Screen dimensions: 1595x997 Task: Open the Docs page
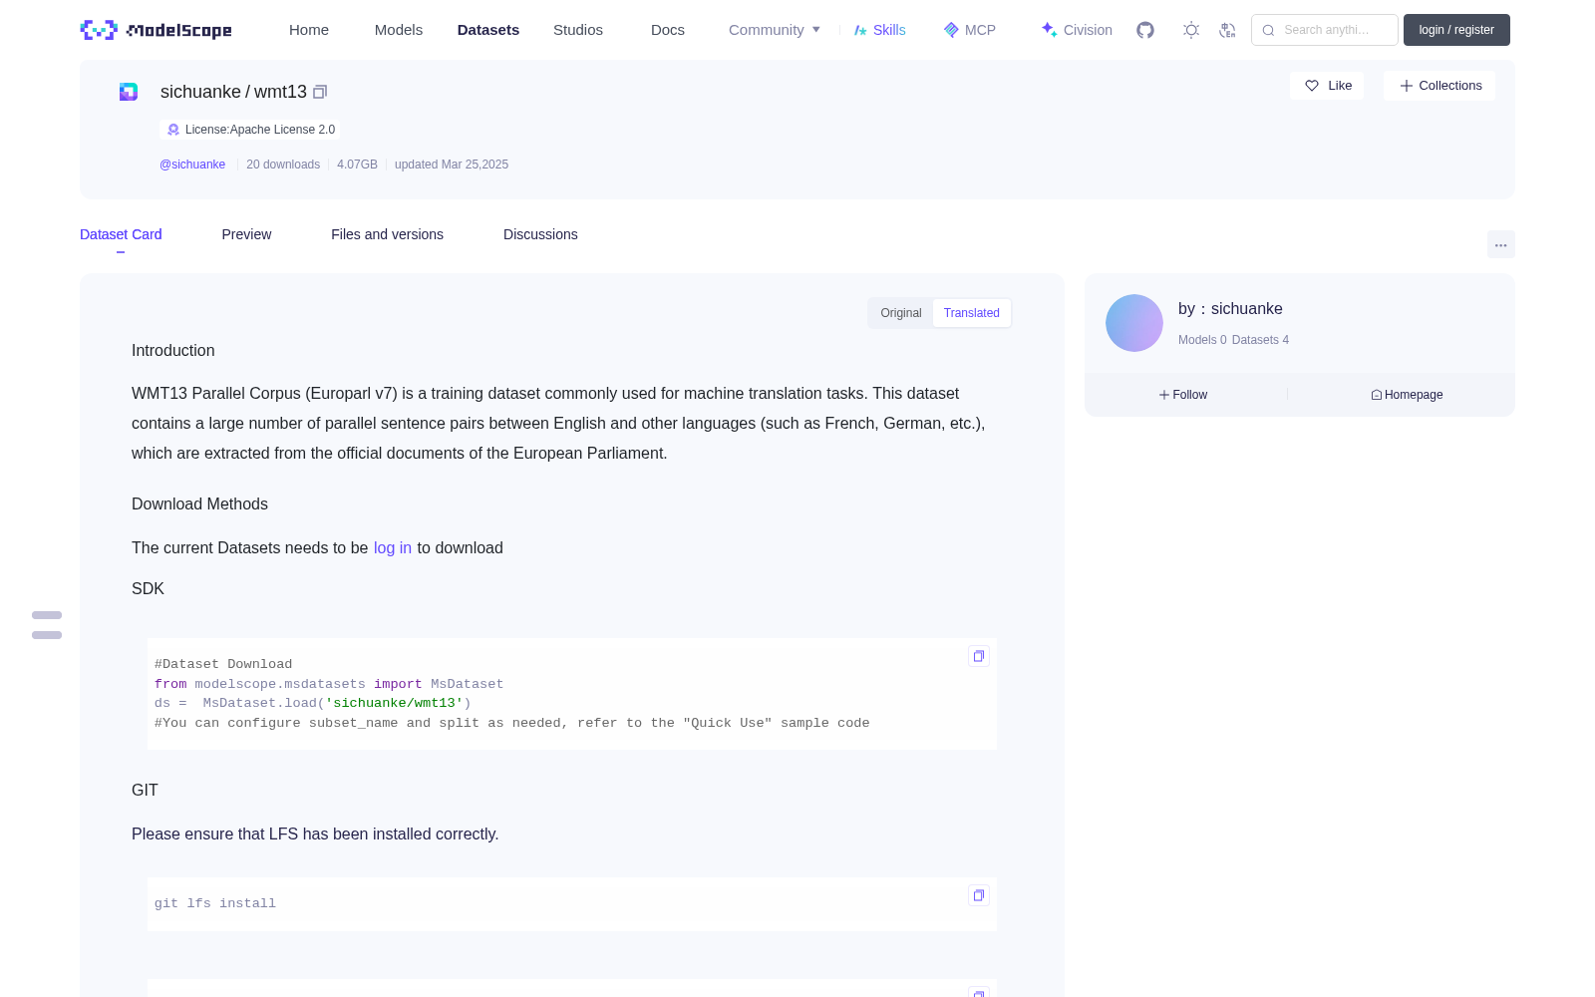click(668, 30)
